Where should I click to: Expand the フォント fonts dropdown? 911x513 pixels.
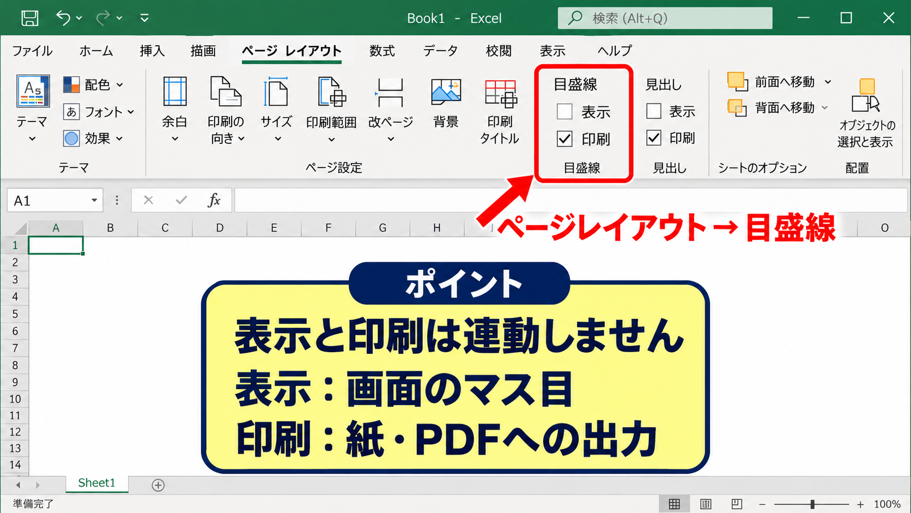(131, 112)
